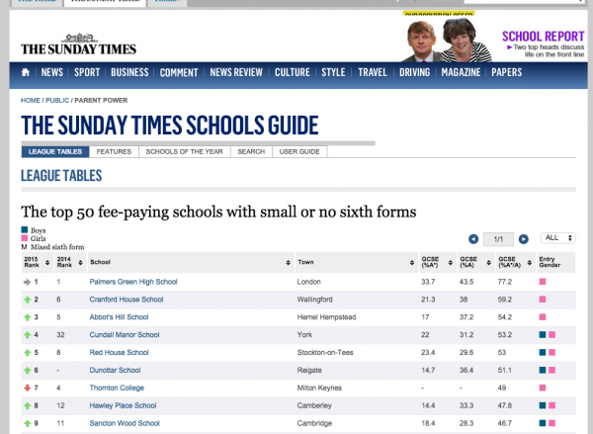The height and width of the screenshot is (434, 593).
Task: Go to next page arrow button
Action: tap(524, 239)
